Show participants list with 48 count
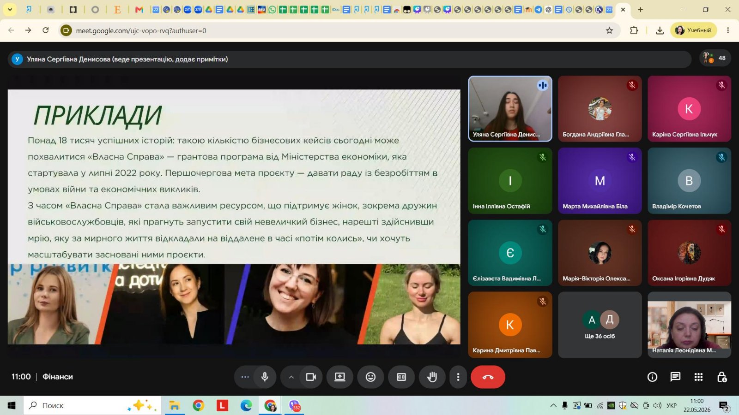739x415 pixels. point(715,58)
